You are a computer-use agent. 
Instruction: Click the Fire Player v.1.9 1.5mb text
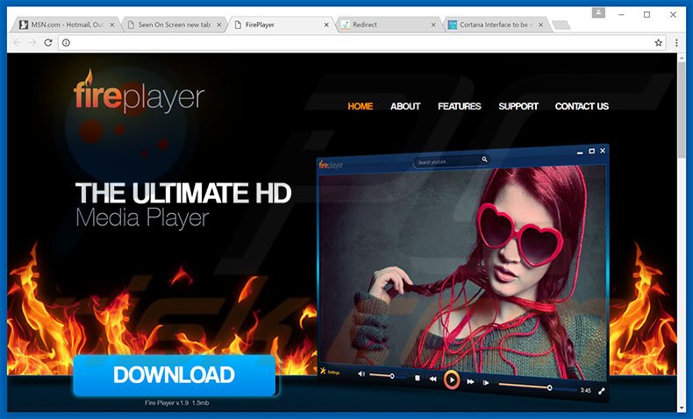(x=177, y=402)
